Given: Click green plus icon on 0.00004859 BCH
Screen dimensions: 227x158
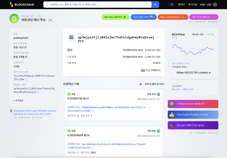Looking at the screenshot, I should tap(69, 131).
